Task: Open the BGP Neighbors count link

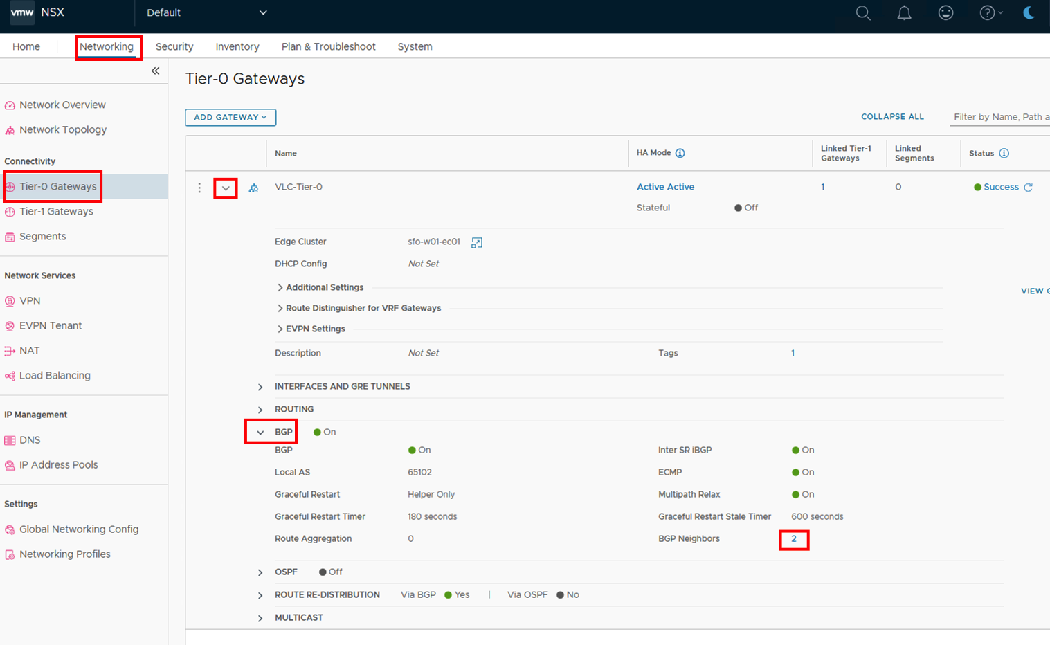Action: click(x=794, y=539)
